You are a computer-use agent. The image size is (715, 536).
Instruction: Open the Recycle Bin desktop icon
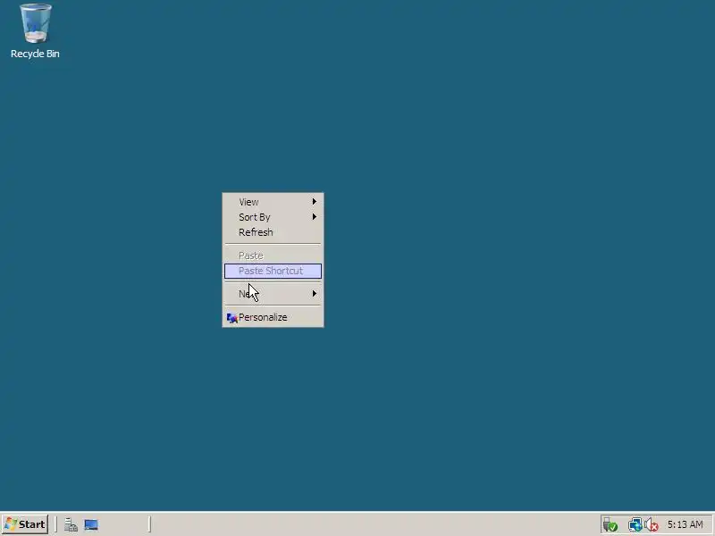pyautogui.click(x=35, y=31)
